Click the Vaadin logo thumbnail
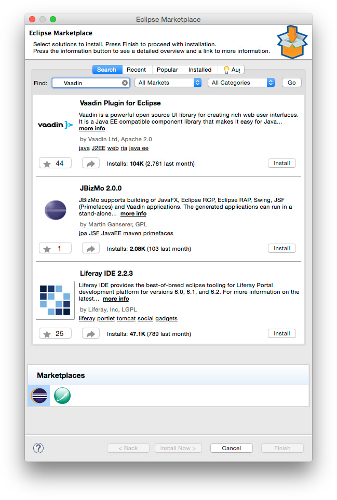This screenshot has width=337, height=500. (55, 125)
